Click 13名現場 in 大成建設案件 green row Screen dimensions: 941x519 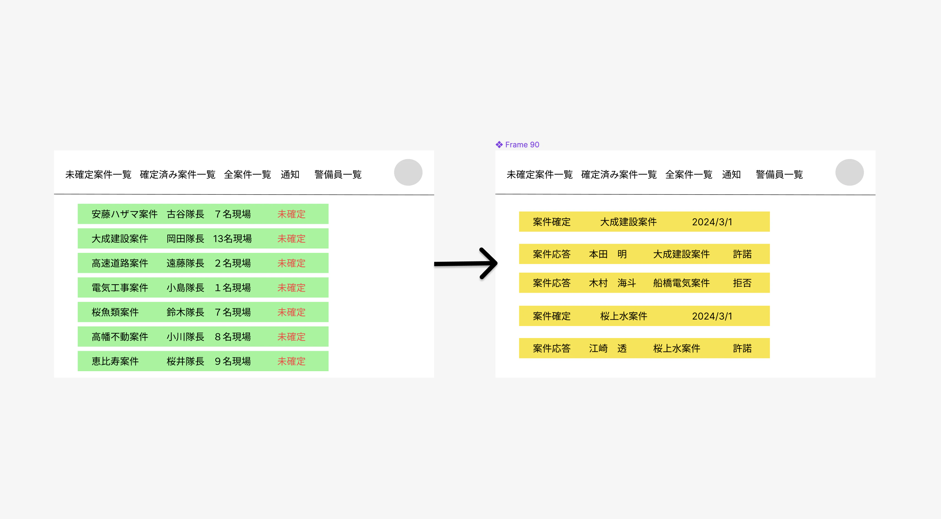tap(232, 239)
